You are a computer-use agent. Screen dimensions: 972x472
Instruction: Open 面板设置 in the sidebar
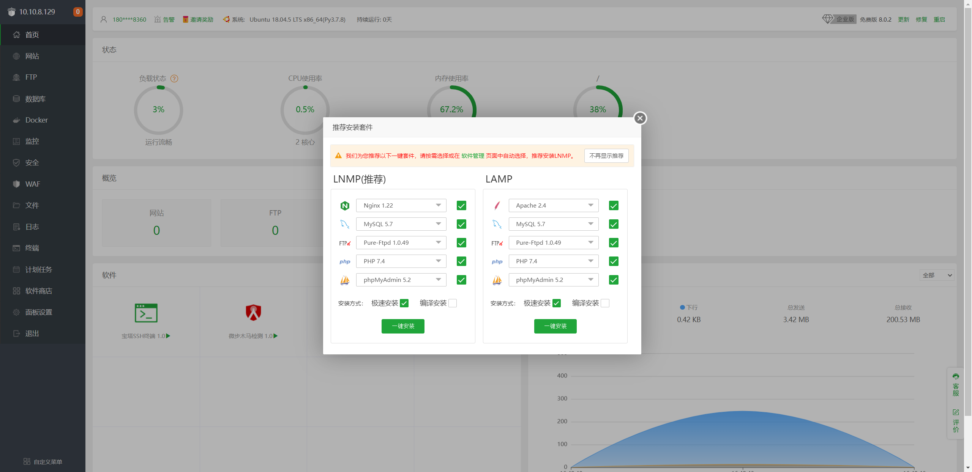pos(43,312)
